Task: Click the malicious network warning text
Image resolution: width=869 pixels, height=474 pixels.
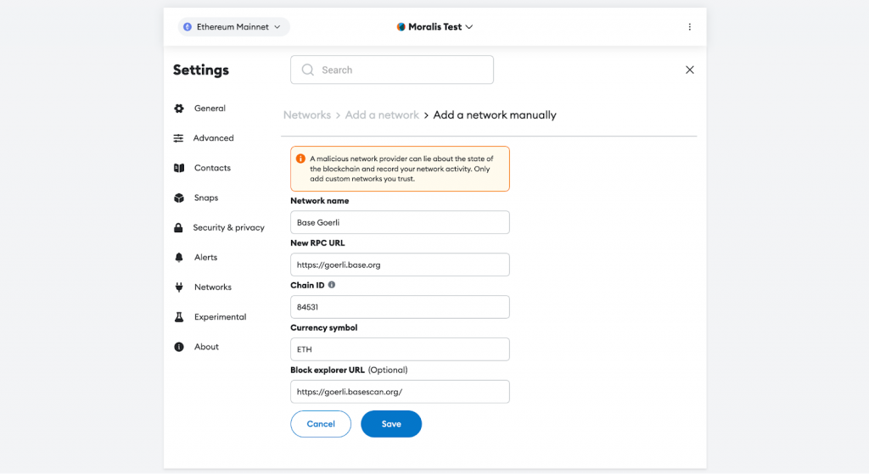Action: point(401,169)
